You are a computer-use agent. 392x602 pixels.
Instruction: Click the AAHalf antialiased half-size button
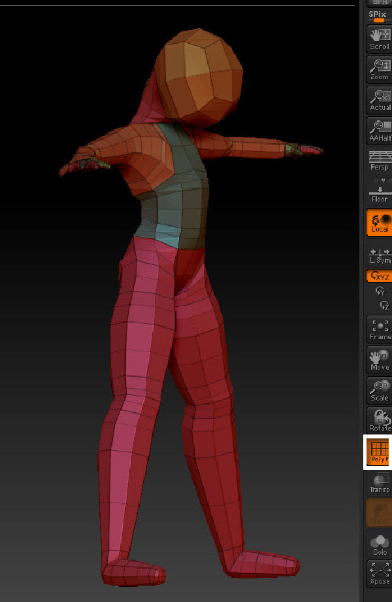pos(379,129)
